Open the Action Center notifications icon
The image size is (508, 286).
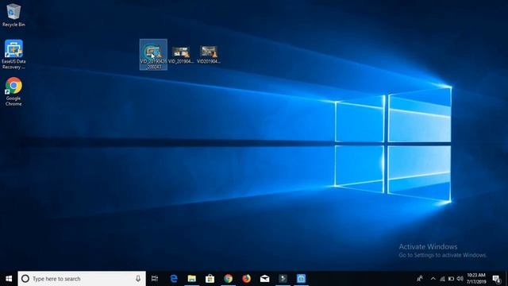[x=496, y=279]
